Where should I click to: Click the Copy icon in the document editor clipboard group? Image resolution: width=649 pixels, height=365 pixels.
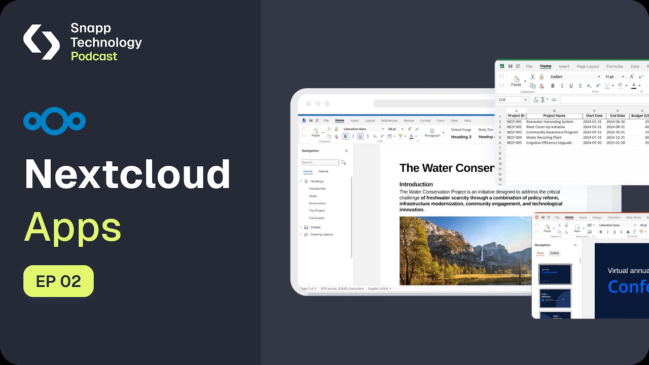click(x=329, y=136)
